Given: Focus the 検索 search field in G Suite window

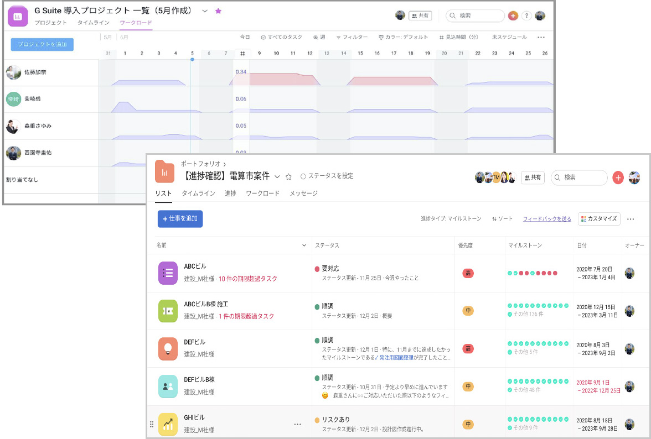Looking at the screenshot, I should click(476, 15).
